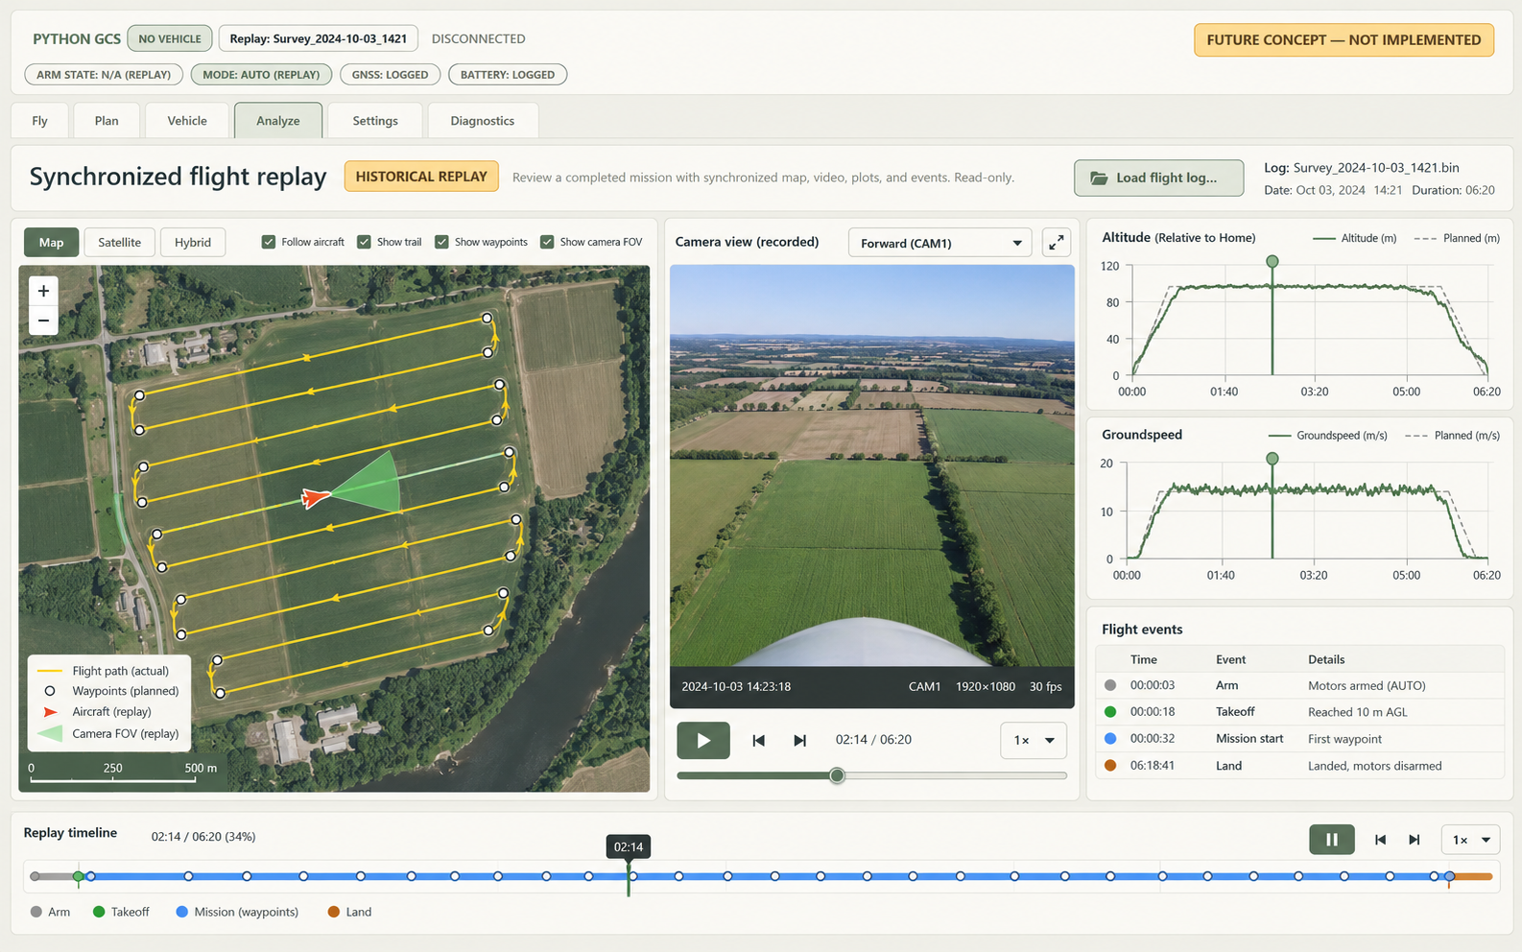
Task: Click the red aircraft marker on map
Action: click(316, 497)
